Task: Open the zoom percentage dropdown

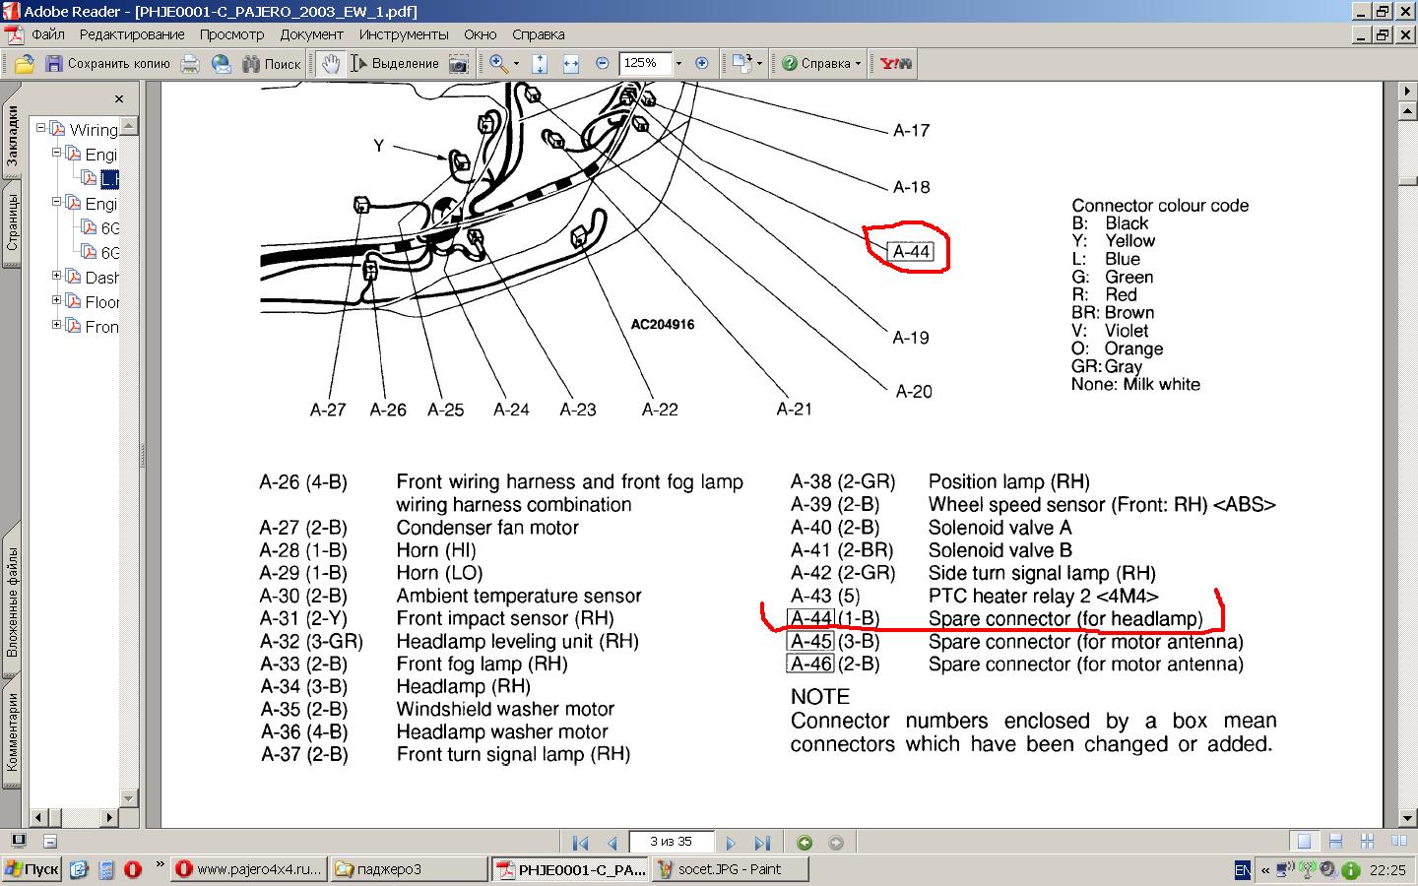Action: tap(678, 63)
